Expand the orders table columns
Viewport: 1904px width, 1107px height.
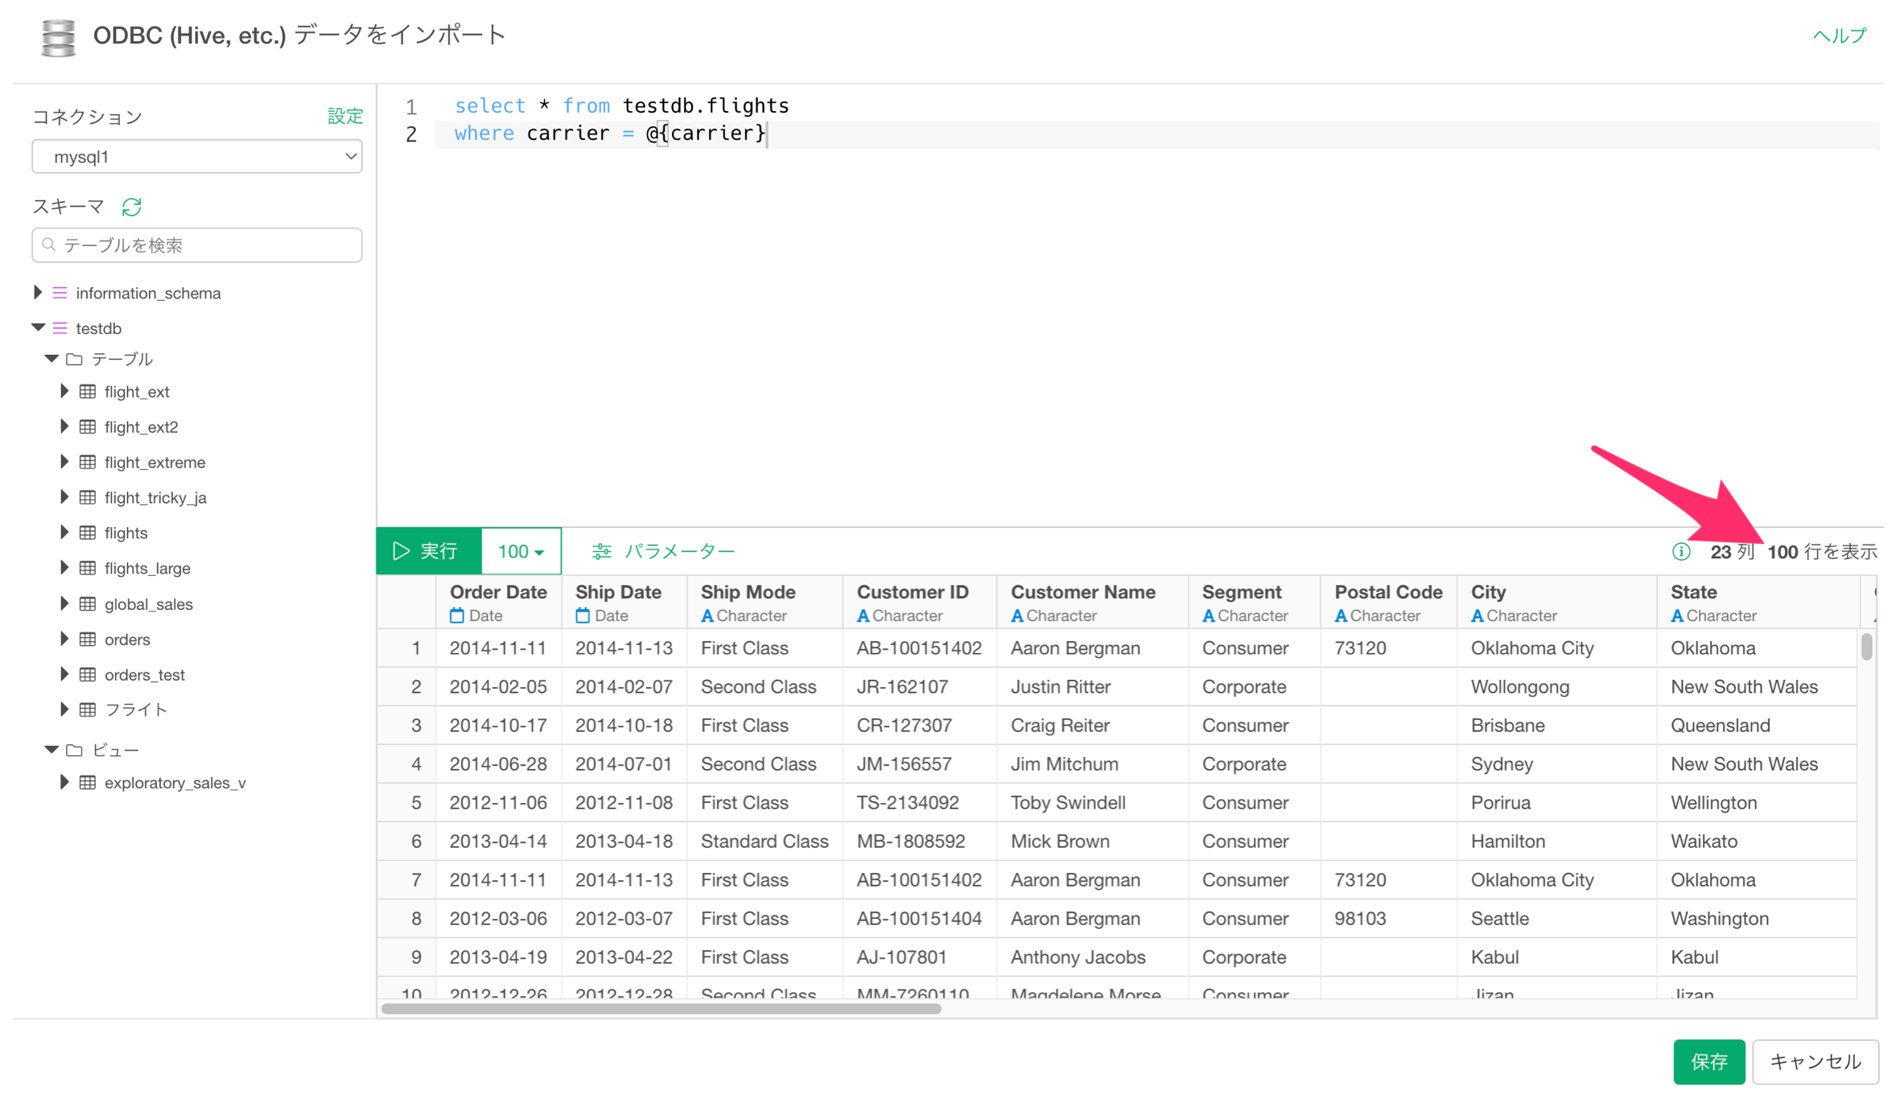tap(64, 640)
